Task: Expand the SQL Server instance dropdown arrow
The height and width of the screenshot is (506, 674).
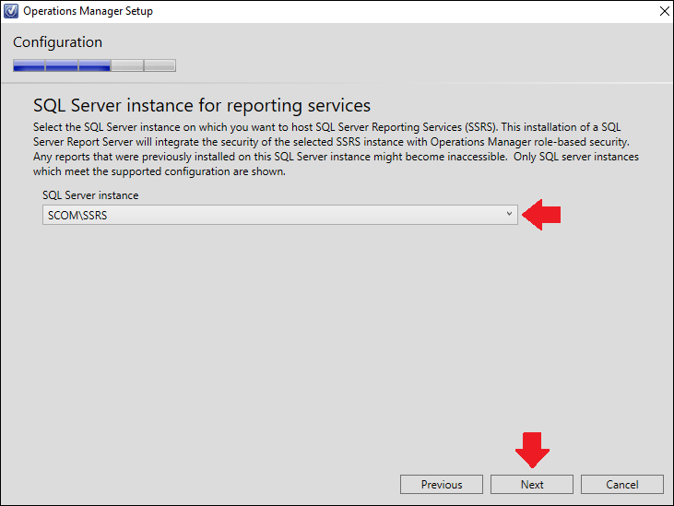Action: point(509,214)
